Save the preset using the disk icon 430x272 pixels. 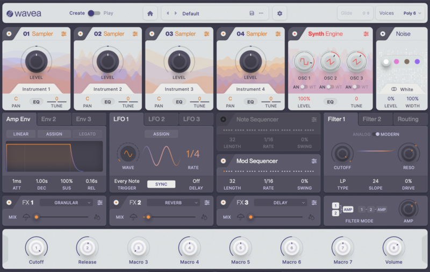252,13
